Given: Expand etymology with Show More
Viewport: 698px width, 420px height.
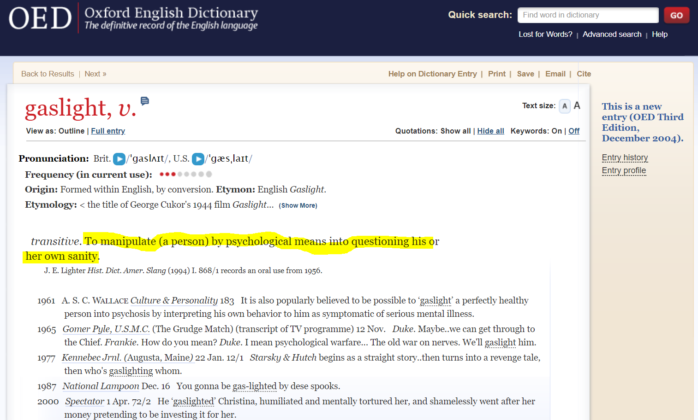Looking at the screenshot, I should pos(298,205).
